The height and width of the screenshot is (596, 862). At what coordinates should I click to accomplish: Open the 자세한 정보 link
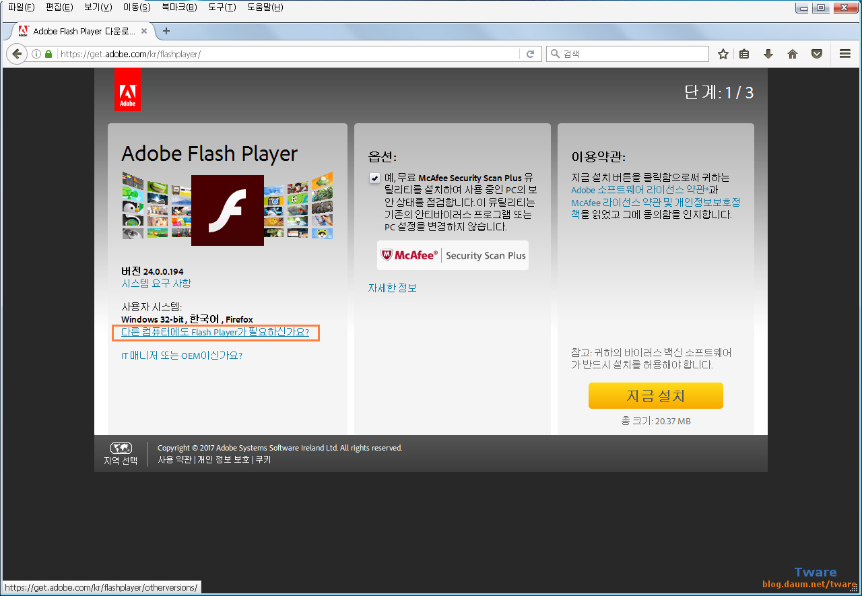[x=392, y=288]
